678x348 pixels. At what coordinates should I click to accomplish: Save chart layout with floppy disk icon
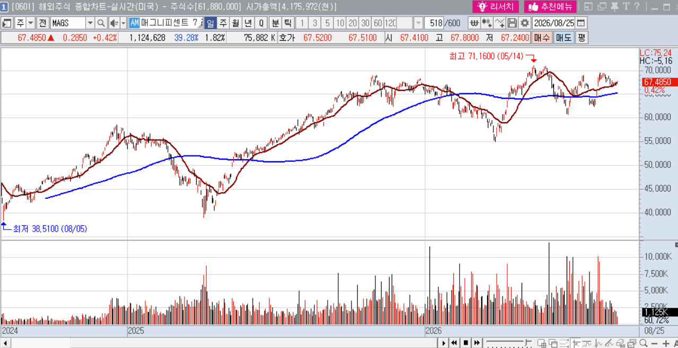coord(512,23)
